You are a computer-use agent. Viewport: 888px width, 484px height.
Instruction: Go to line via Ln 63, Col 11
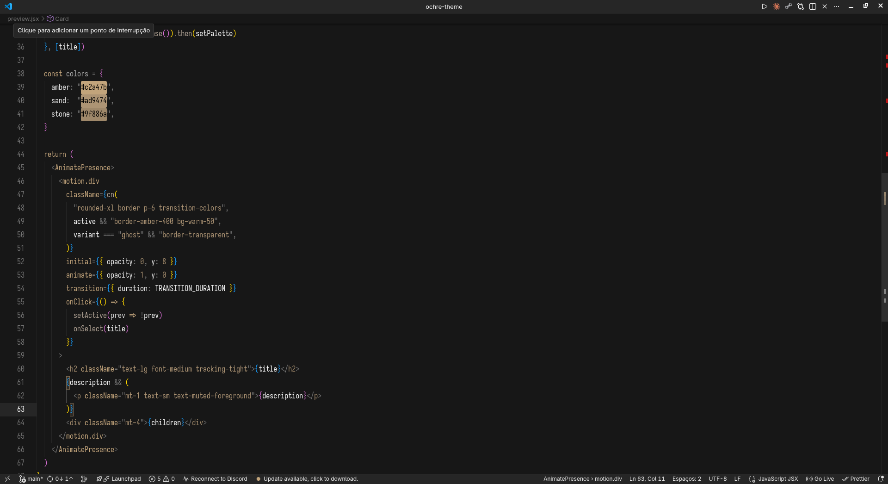(x=647, y=479)
